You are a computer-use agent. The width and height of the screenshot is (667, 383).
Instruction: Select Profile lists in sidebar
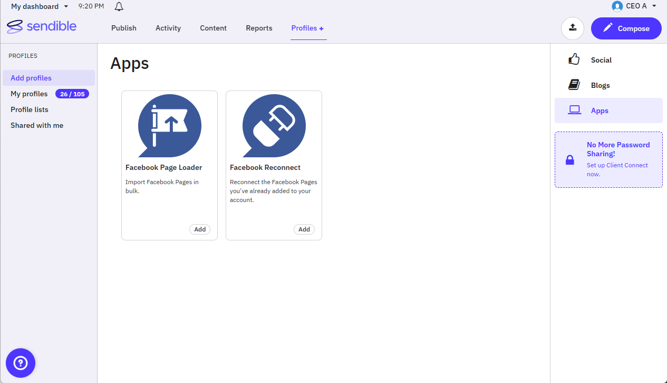point(30,109)
